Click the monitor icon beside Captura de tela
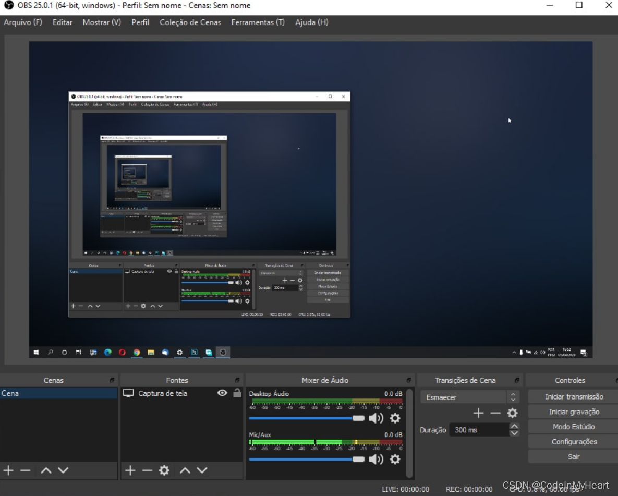 128,393
